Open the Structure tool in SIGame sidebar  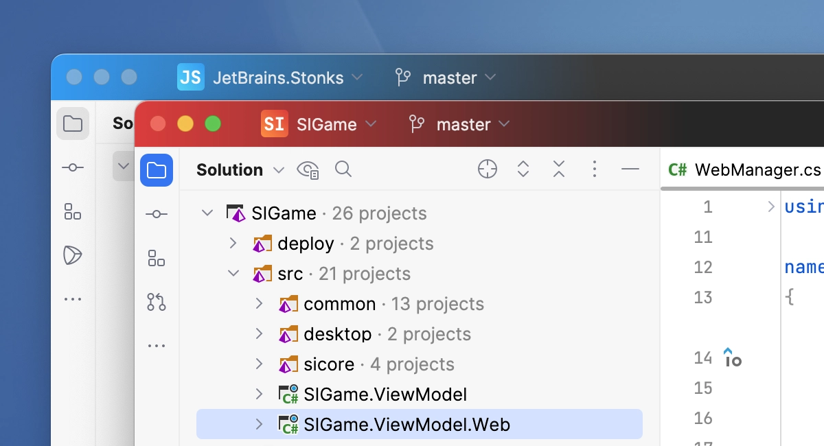pyautogui.click(x=157, y=258)
